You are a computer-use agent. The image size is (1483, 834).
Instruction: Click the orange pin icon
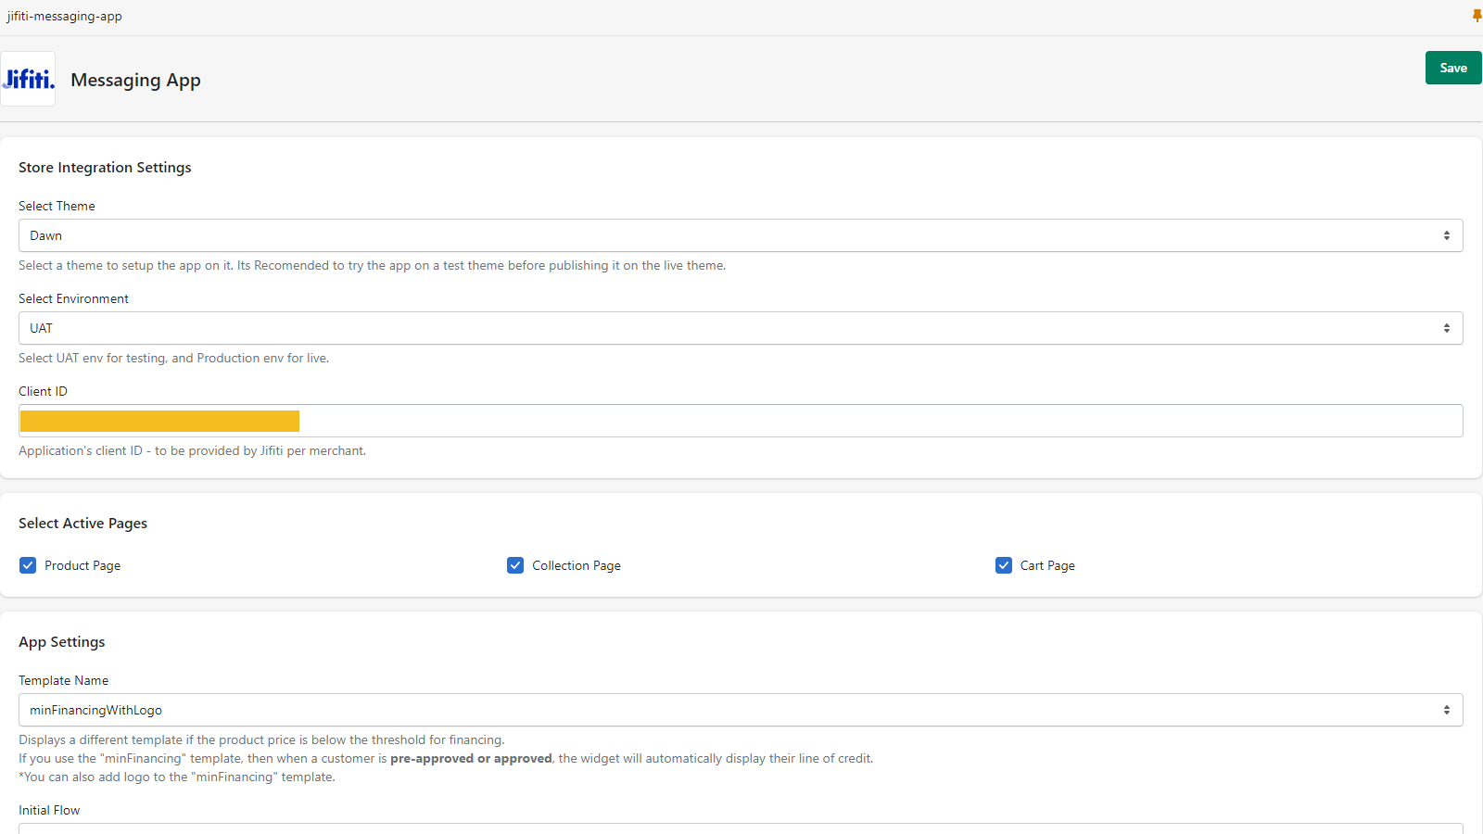(1477, 16)
